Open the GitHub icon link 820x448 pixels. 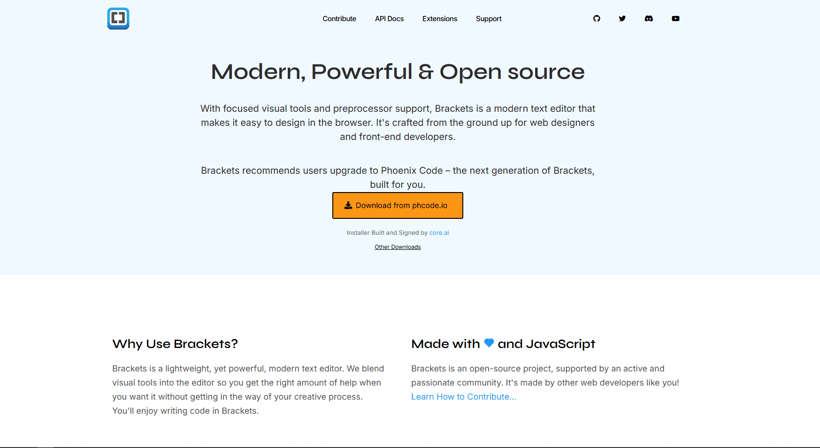[x=597, y=19]
